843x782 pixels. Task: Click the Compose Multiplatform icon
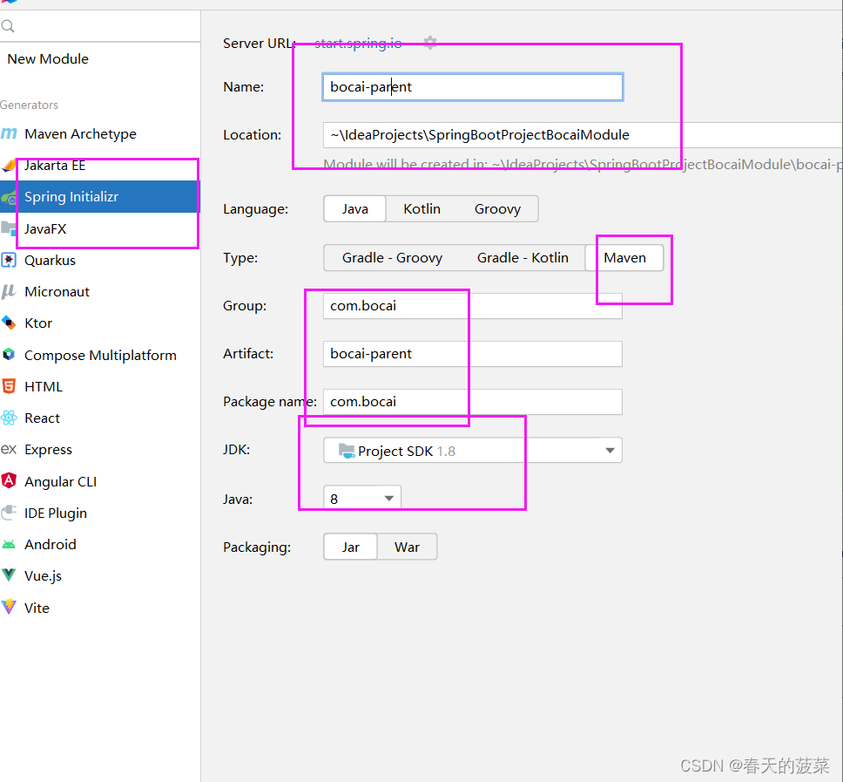click(9, 355)
